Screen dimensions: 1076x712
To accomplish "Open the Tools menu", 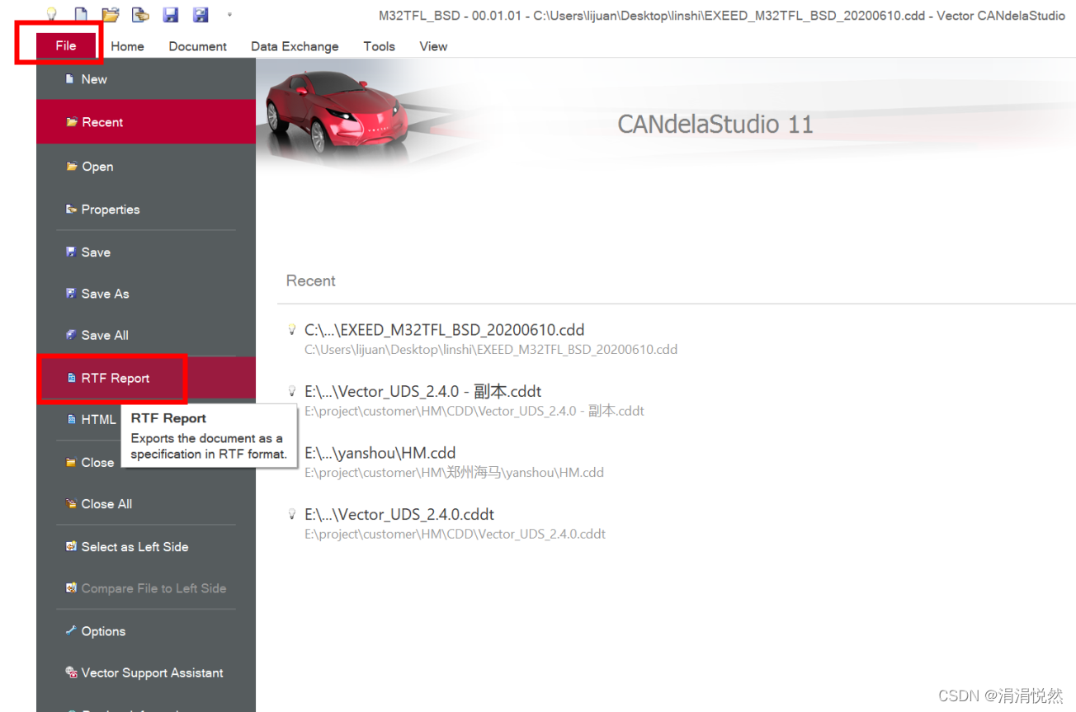I will (x=379, y=46).
